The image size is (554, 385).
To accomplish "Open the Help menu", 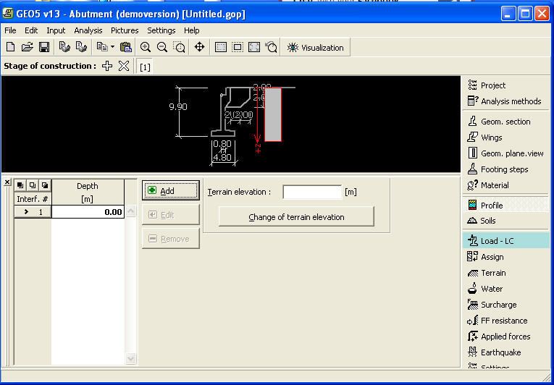I will [x=191, y=30].
